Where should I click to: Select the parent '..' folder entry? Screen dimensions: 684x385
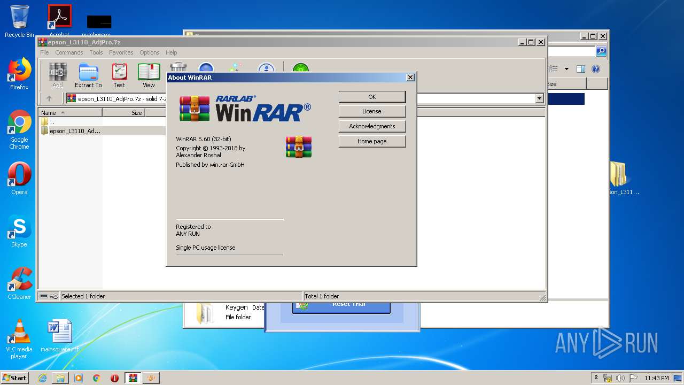51,122
